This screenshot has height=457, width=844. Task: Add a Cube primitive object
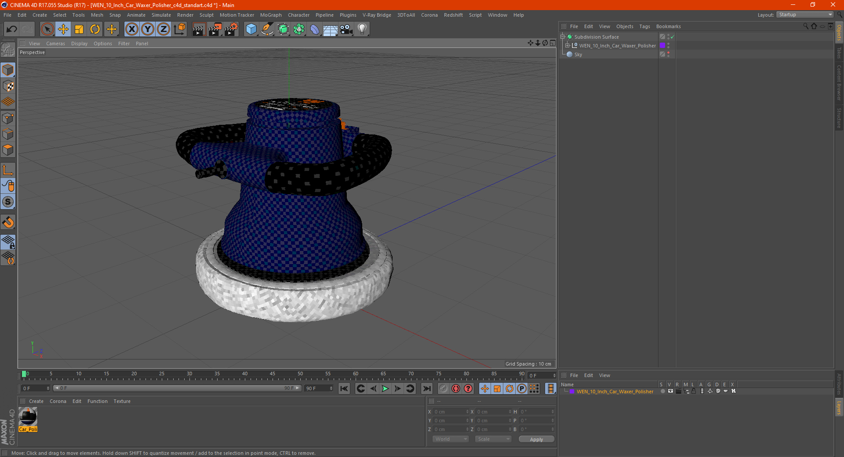coord(251,29)
